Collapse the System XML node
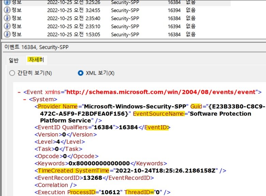 click(x=25, y=100)
